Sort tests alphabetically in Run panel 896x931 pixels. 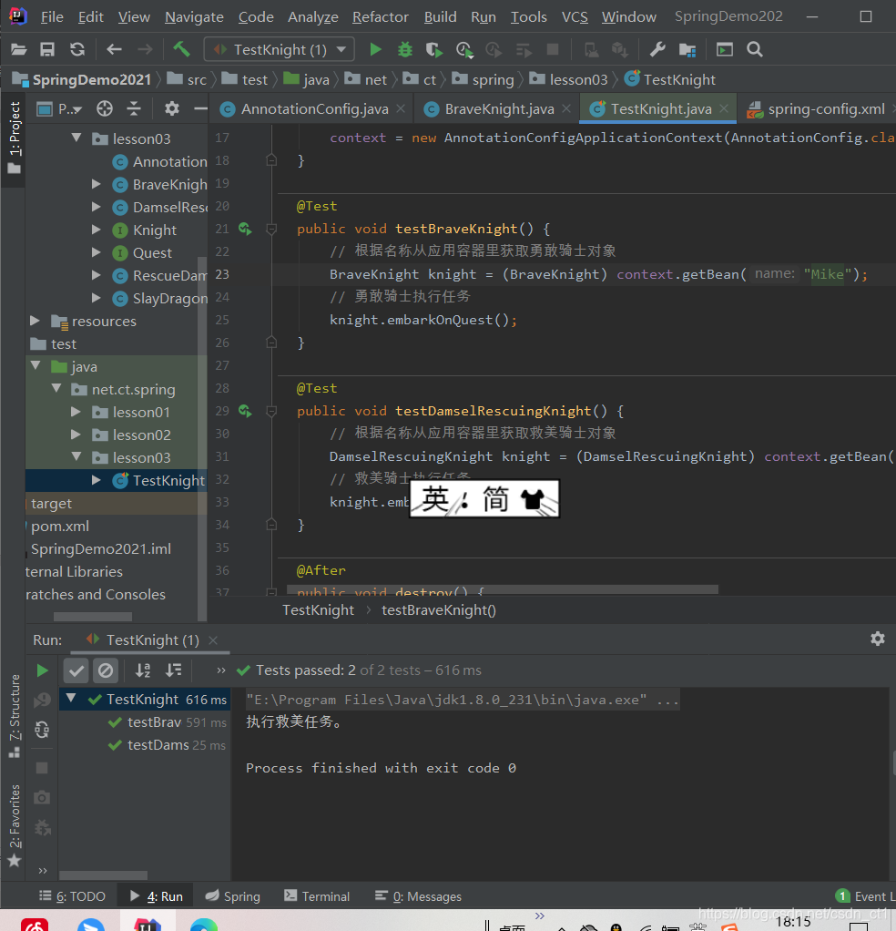point(143,670)
